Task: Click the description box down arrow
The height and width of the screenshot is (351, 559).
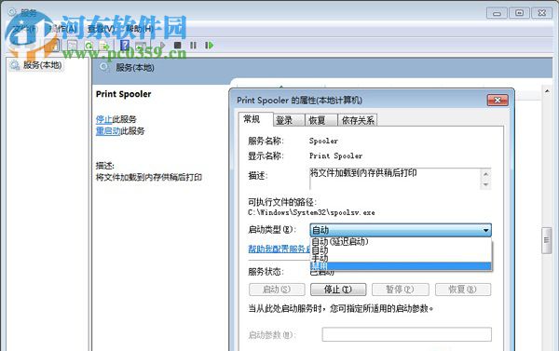Action: point(485,184)
